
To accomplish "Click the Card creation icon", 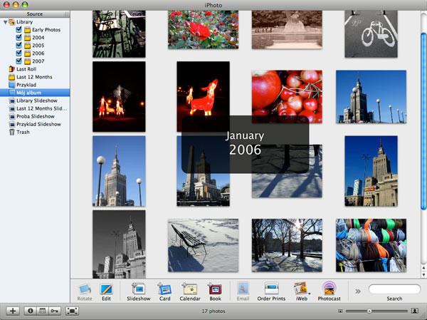I will (164, 289).
